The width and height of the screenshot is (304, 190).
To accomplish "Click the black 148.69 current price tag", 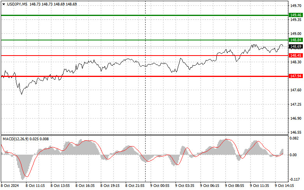I will click(x=296, y=47).
